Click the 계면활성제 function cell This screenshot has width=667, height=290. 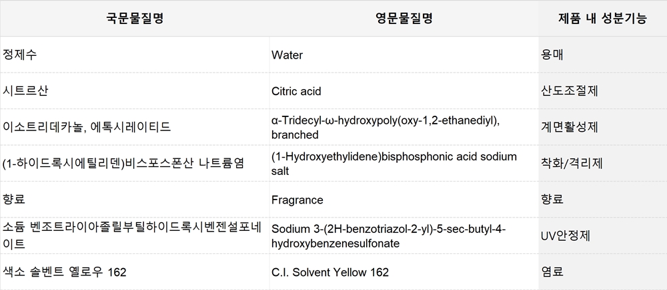pos(603,127)
